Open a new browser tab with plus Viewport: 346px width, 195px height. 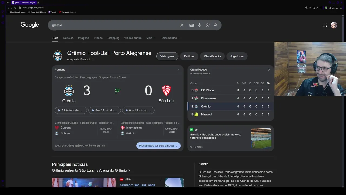point(38,2)
